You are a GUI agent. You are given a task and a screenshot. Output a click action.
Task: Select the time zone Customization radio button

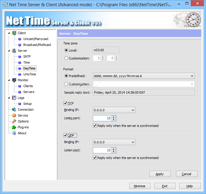66,58
